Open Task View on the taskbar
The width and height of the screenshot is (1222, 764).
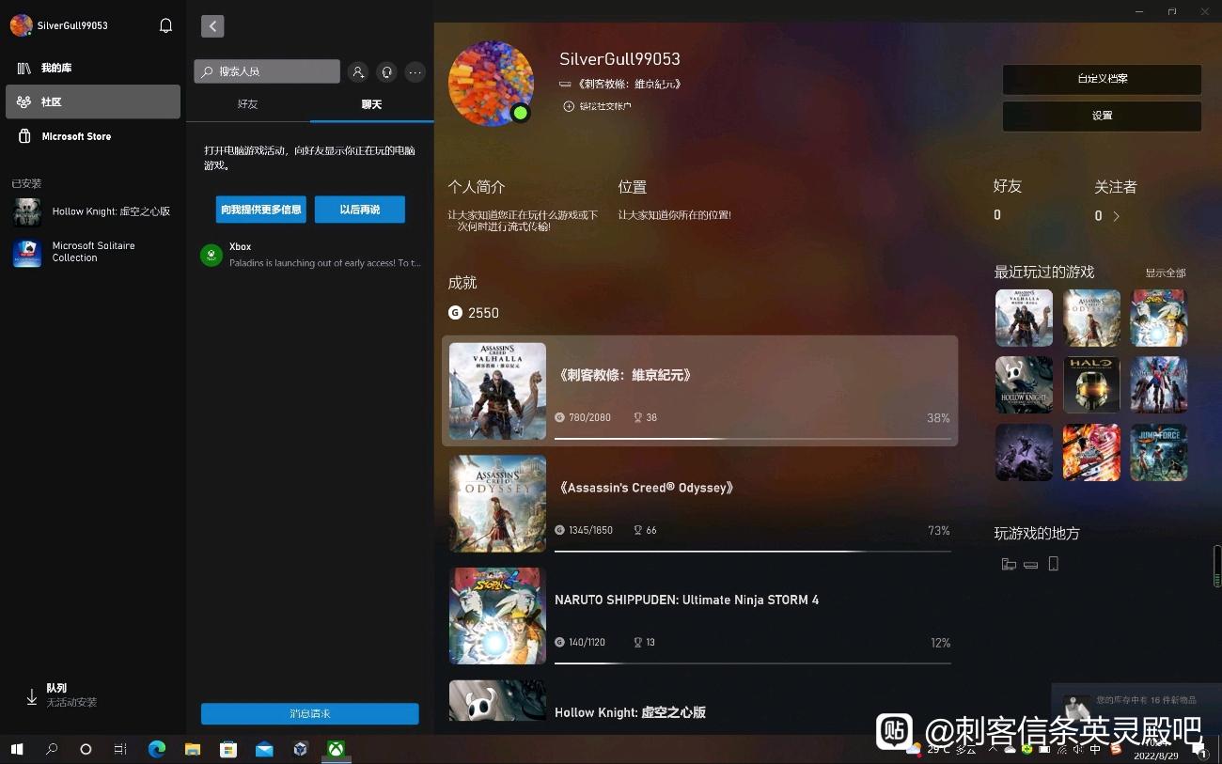[120, 749]
